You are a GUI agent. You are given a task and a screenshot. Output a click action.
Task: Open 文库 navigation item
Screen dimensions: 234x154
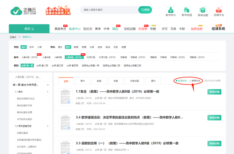point(173,29)
